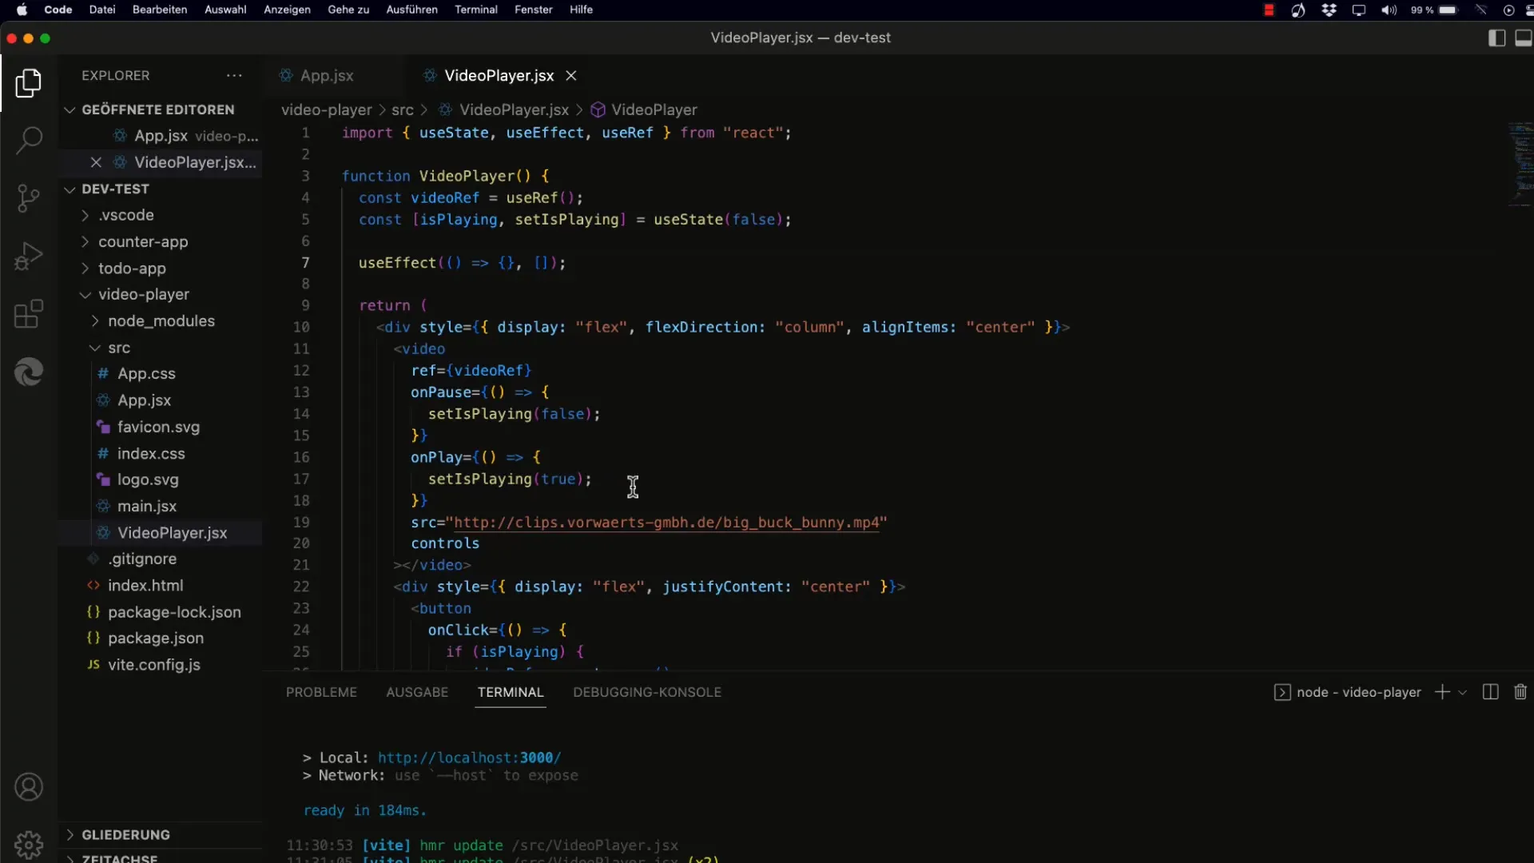Viewport: 1534px width, 863px height.
Task: Select the node - video-player terminal
Action: 1348,692
